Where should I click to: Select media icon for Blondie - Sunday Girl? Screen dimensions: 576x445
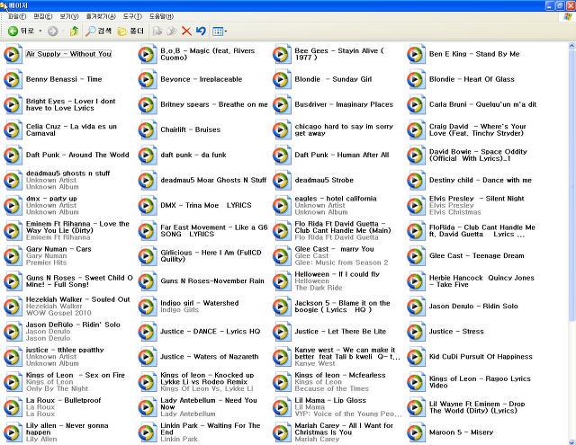pos(282,79)
